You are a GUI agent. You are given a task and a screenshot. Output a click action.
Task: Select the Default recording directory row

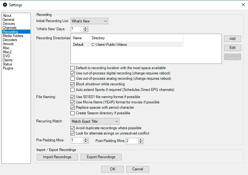[127, 45]
